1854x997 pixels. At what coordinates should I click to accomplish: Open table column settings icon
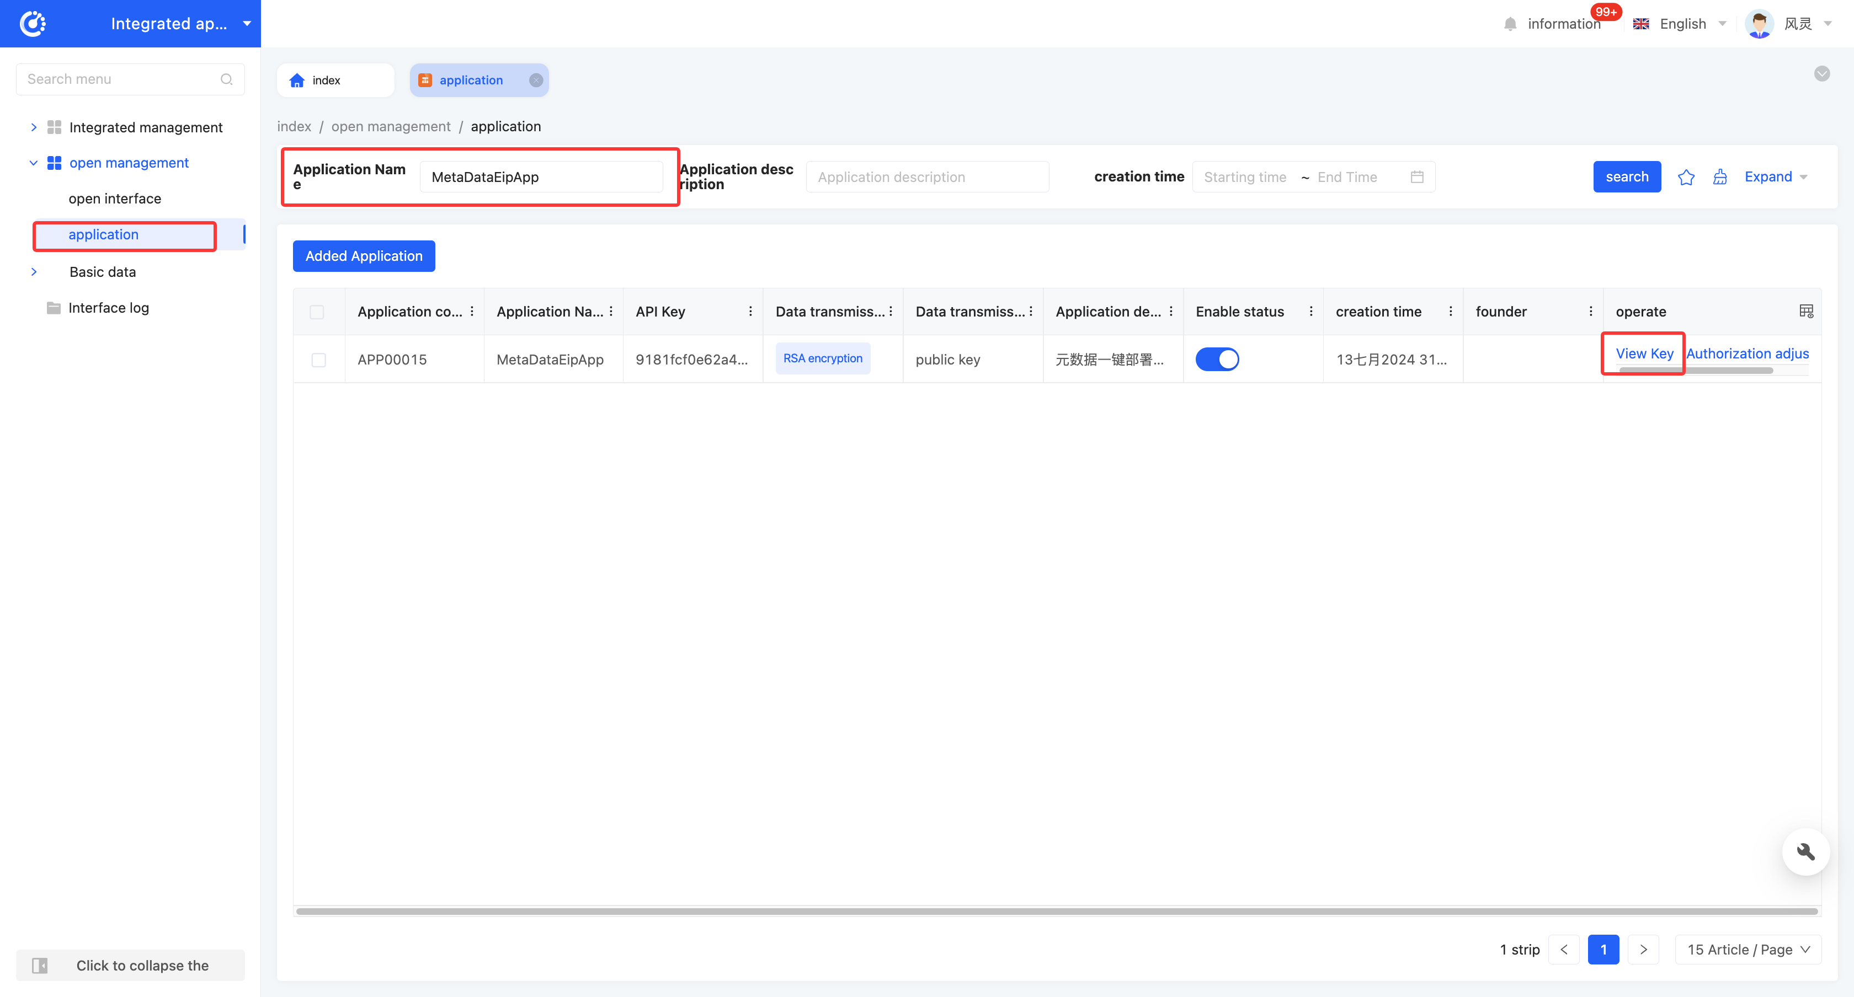[1806, 311]
